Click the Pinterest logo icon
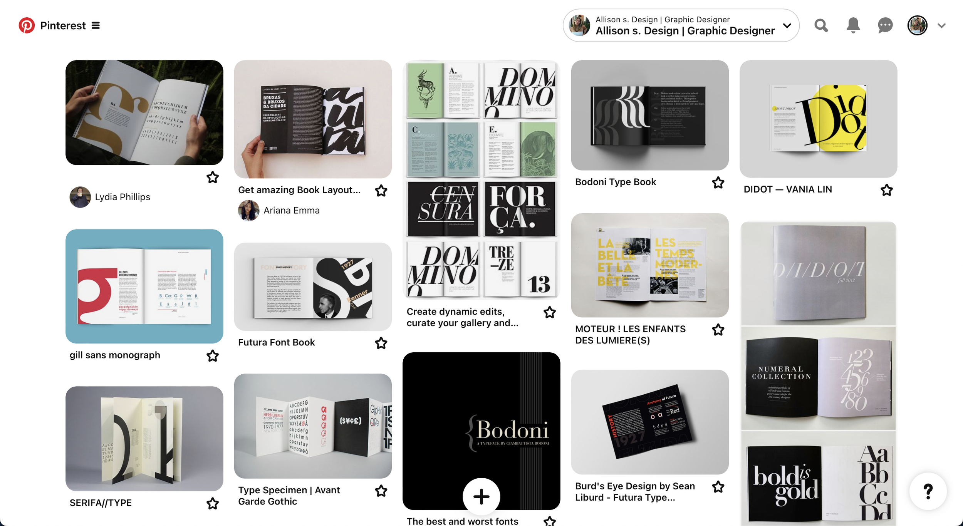The image size is (963, 526). pos(27,25)
